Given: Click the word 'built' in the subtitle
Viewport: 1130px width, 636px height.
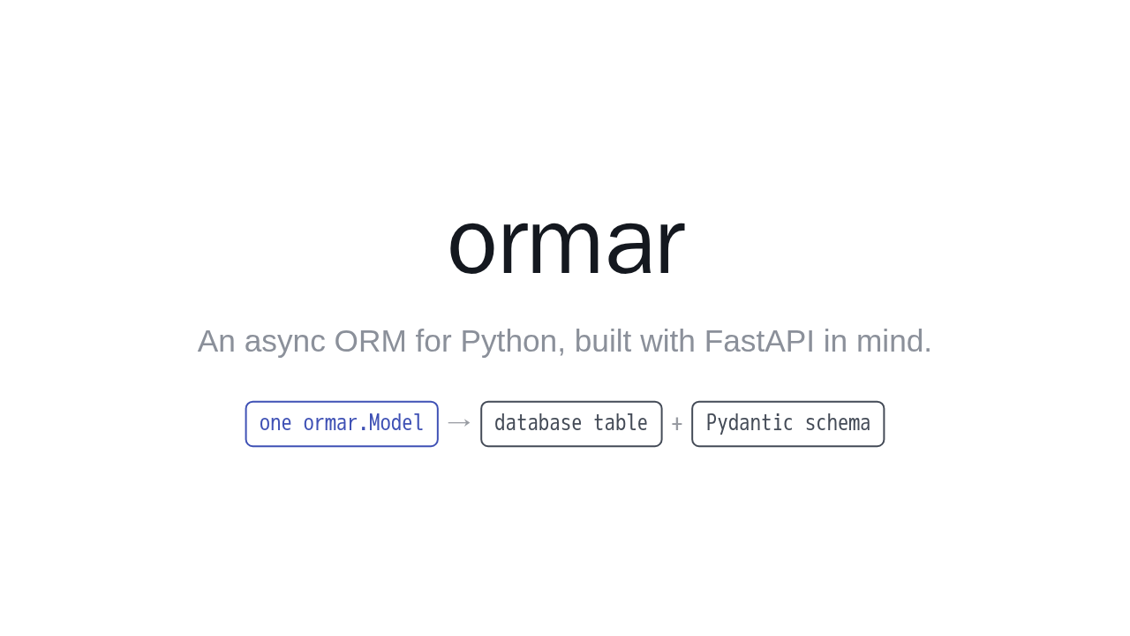Looking at the screenshot, I should pyautogui.click(x=599, y=341).
